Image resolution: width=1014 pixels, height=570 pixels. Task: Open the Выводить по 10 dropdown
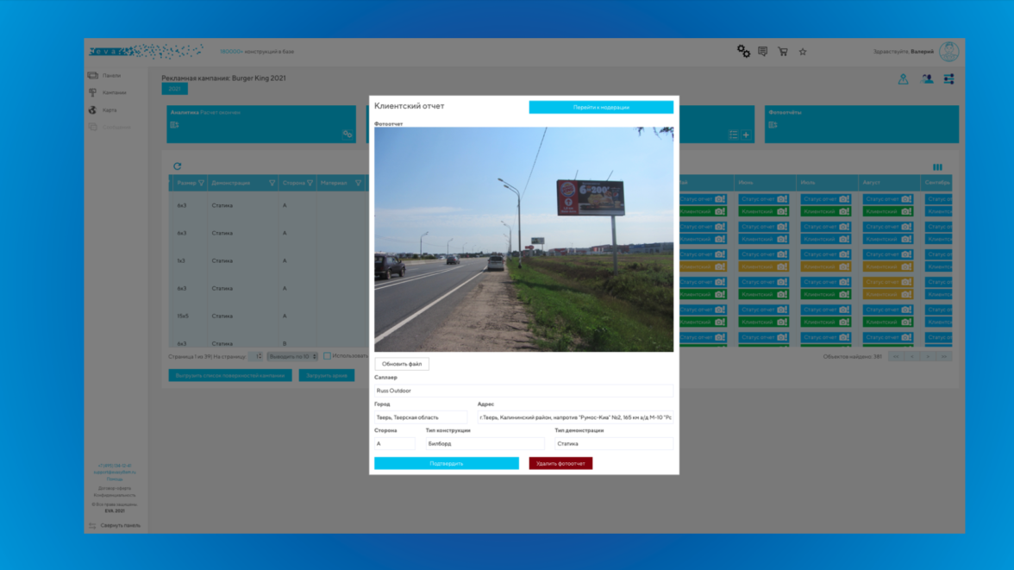(x=293, y=356)
